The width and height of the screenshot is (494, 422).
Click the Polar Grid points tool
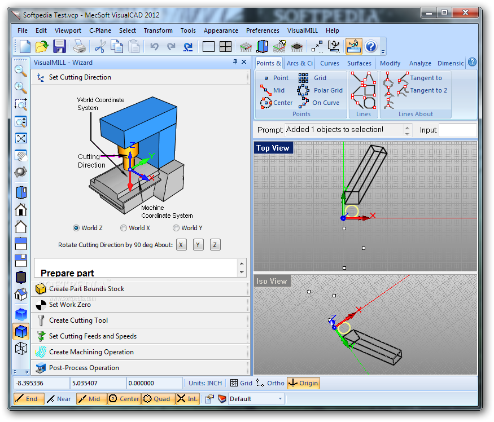click(x=320, y=90)
